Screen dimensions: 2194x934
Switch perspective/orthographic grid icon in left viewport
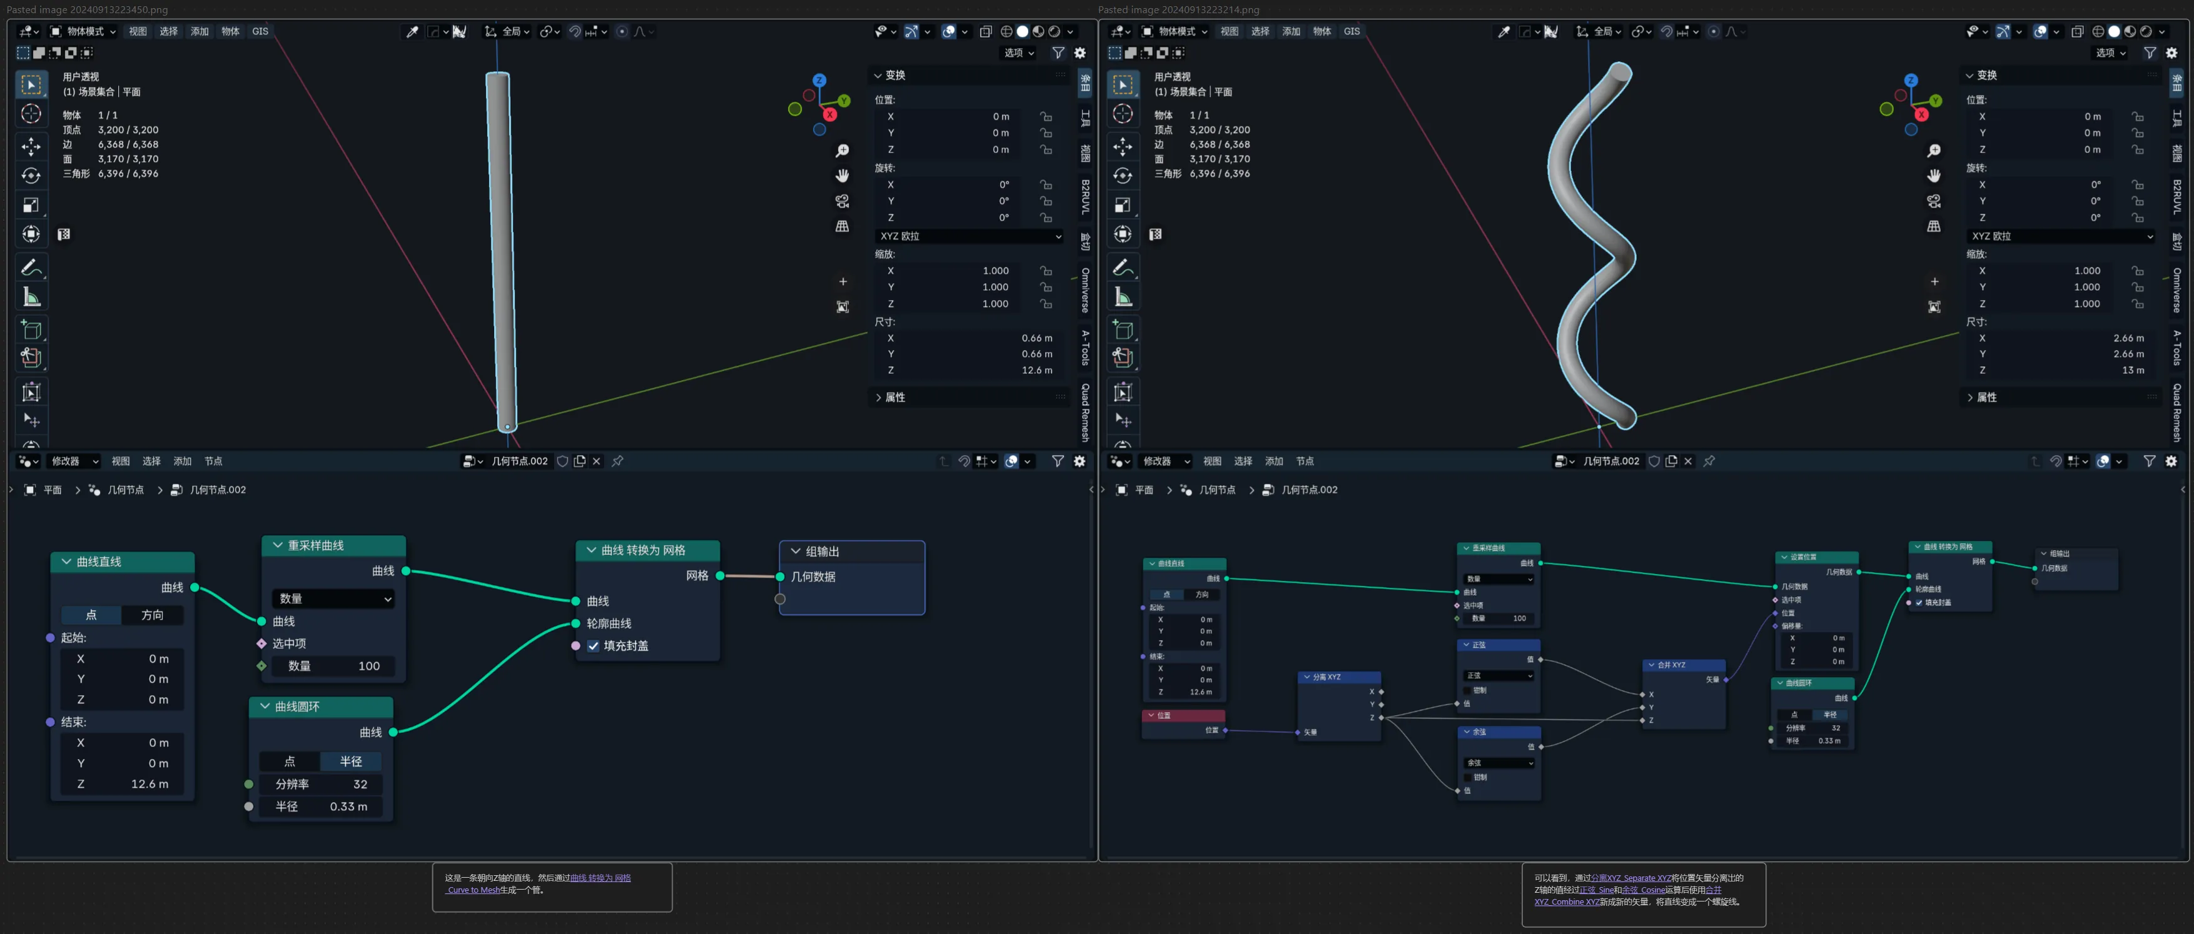point(842,226)
